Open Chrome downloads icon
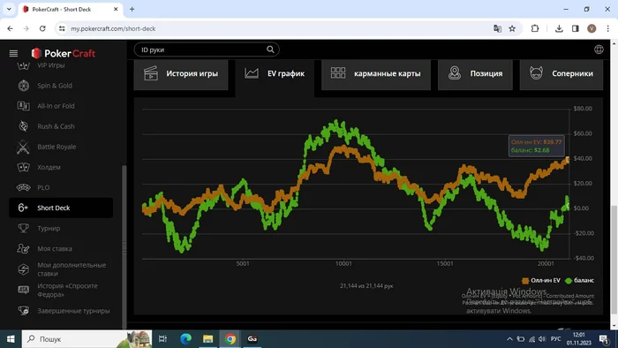 (559, 28)
